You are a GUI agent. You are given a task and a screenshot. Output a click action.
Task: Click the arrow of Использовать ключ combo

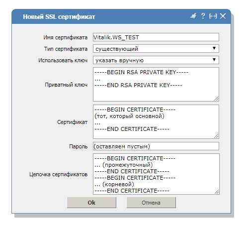coord(214,60)
